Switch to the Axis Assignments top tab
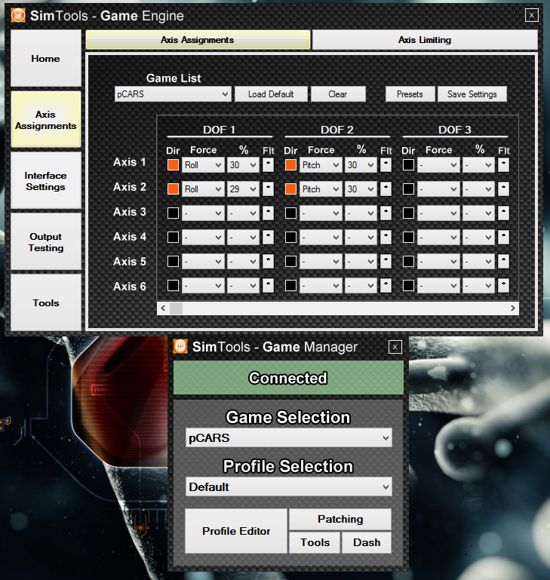This screenshot has width=550, height=580. 198,39
